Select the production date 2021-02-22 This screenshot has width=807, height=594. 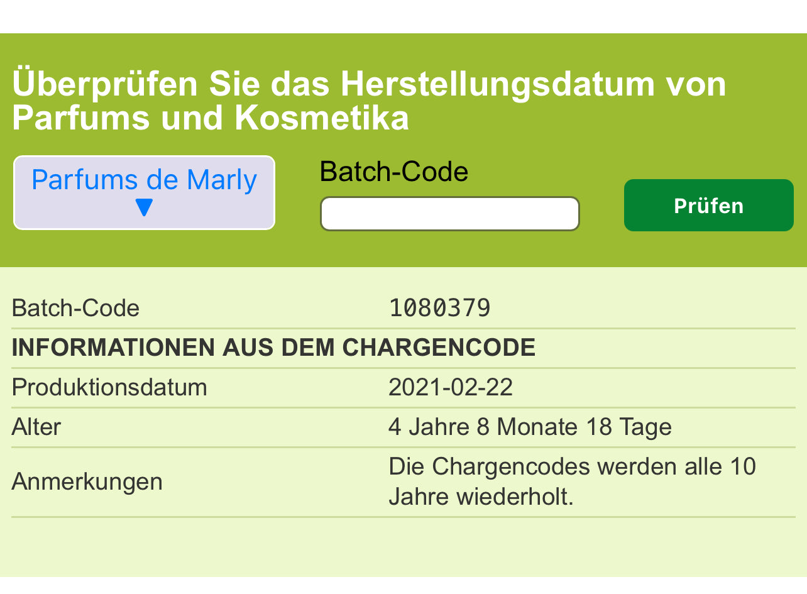450,387
